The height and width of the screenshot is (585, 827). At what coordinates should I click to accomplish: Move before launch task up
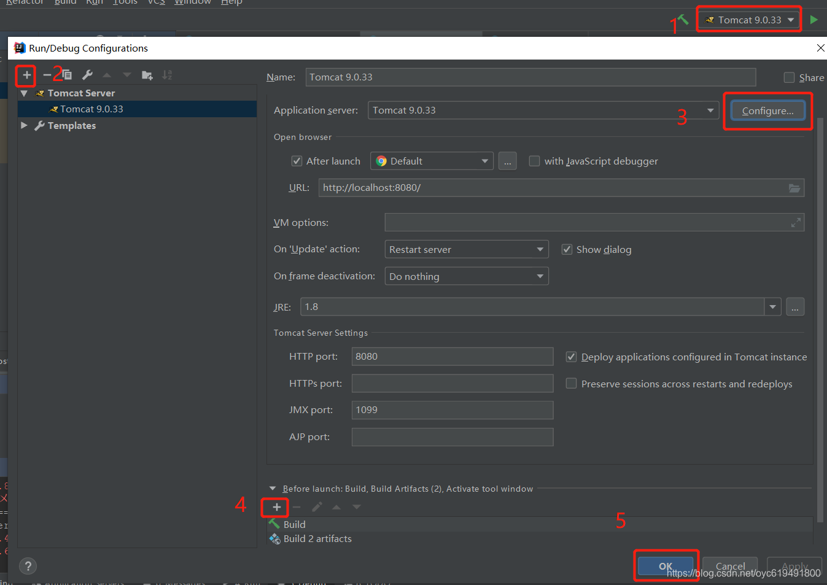click(x=336, y=507)
